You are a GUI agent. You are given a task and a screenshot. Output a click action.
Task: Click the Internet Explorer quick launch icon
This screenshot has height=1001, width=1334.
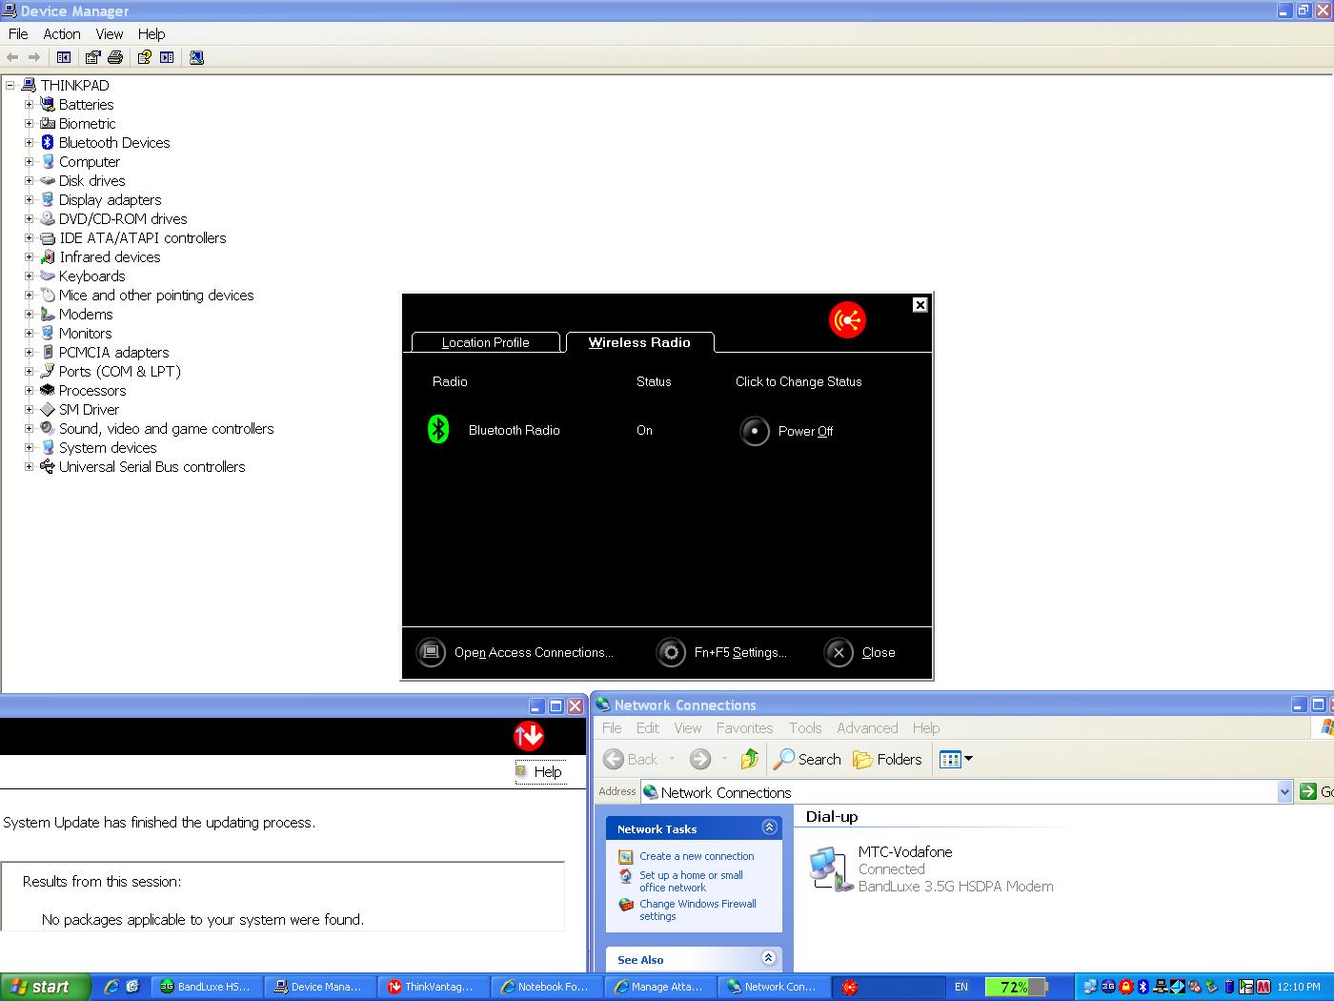coord(111,987)
